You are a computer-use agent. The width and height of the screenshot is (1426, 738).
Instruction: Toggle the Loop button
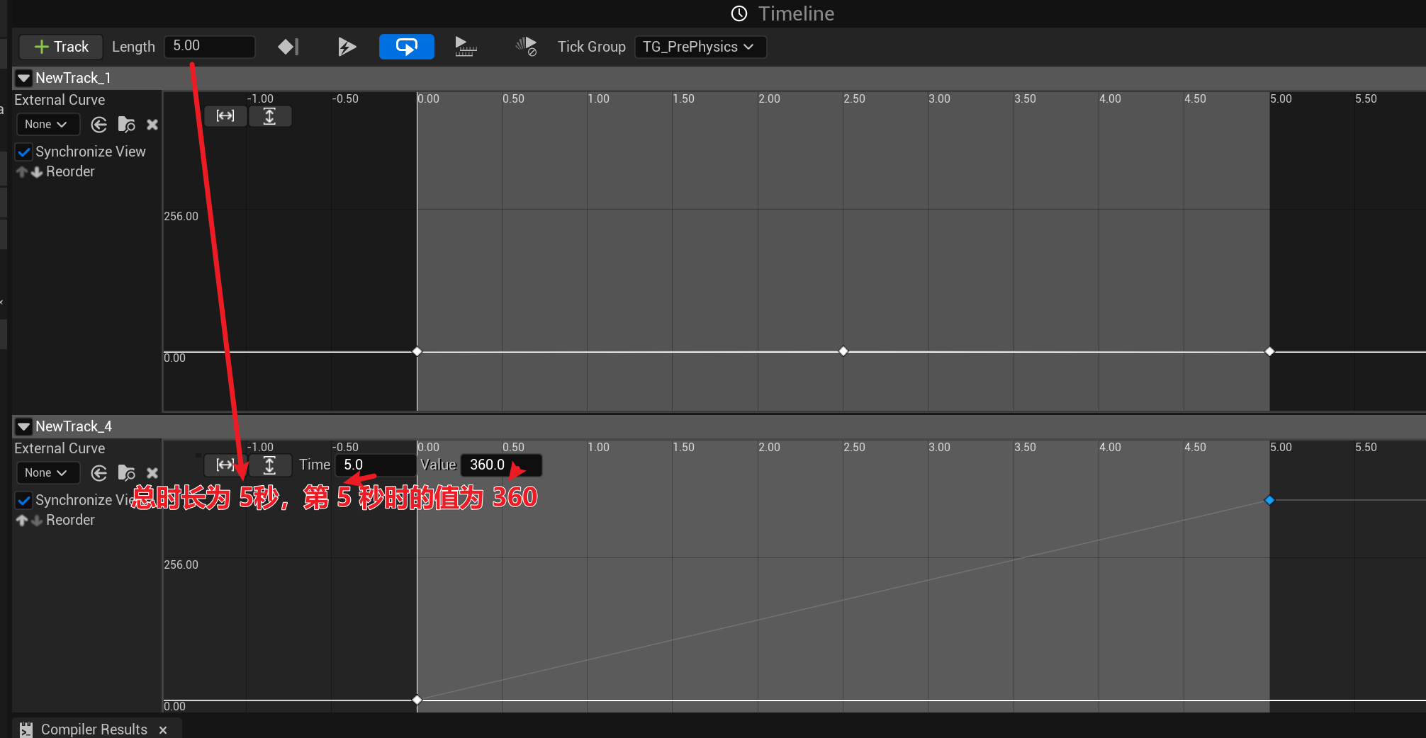406,47
